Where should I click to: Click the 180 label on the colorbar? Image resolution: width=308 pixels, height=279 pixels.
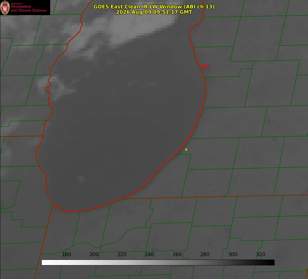pyautogui.click(x=66, y=254)
